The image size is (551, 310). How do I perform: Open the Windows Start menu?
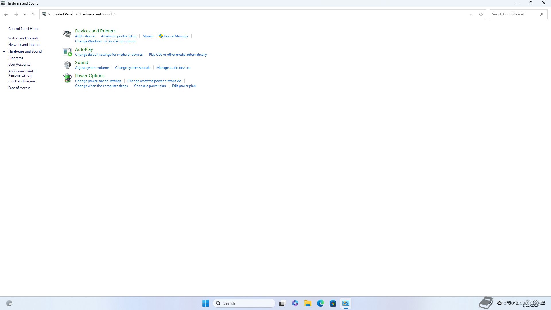[x=205, y=303]
